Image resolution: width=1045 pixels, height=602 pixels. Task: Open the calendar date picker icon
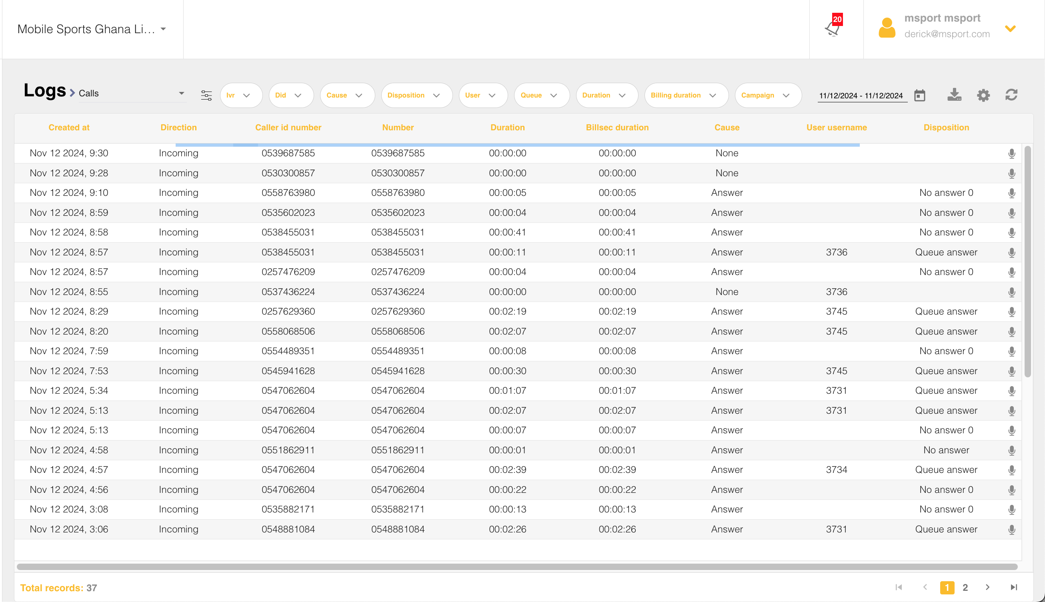point(920,95)
